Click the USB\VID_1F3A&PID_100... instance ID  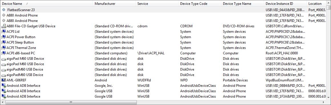point(285,96)
